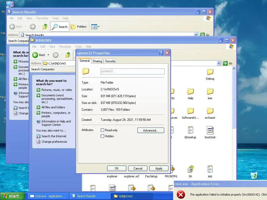Click Pictures, music, or video search option
267x200 pixels.
click(x=57, y=90)
